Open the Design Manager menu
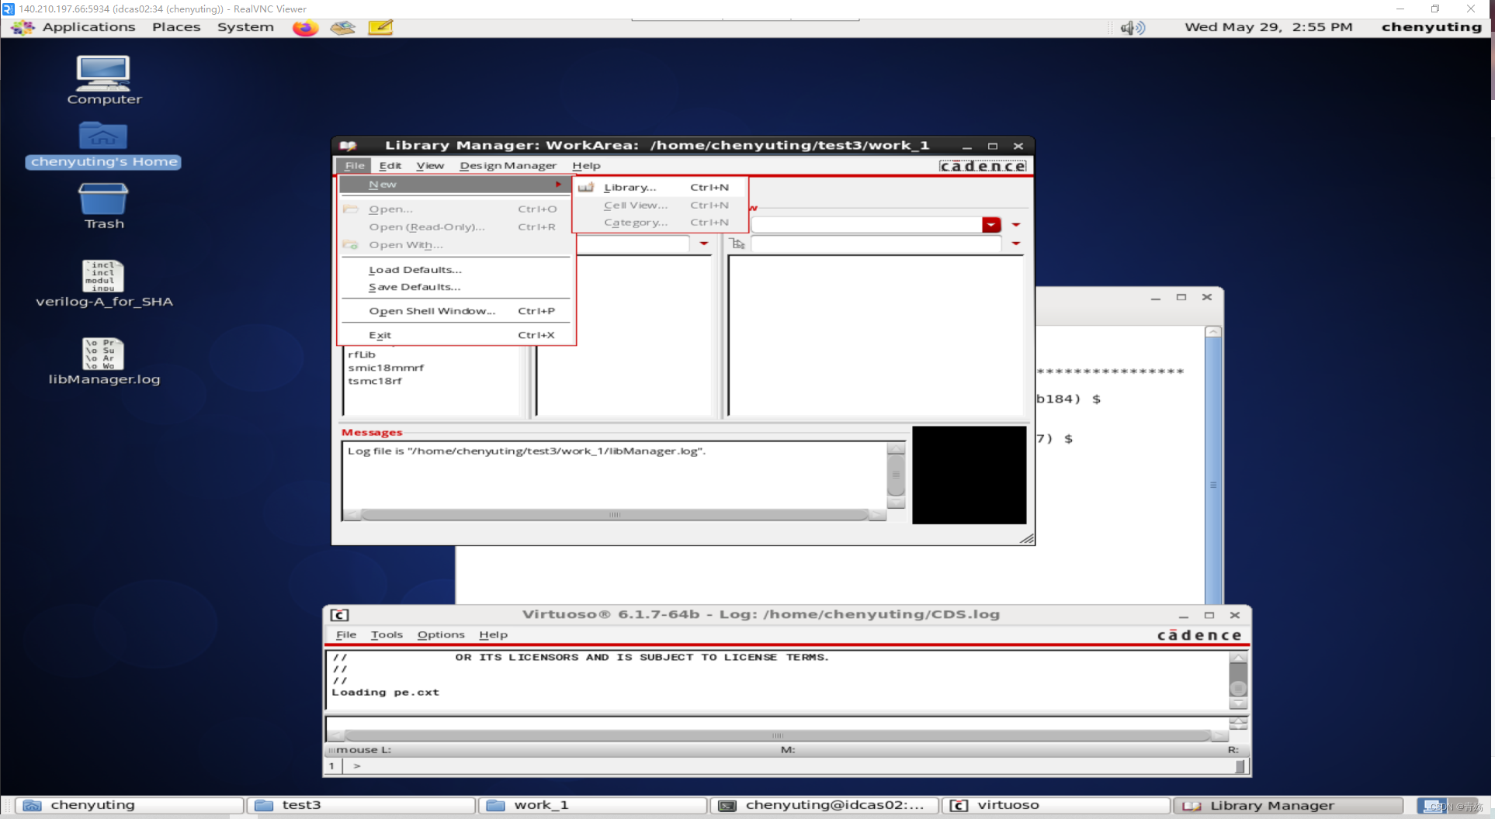This screenshot has height=819, width=1495. pyautogui.click(x=508, y=165)
